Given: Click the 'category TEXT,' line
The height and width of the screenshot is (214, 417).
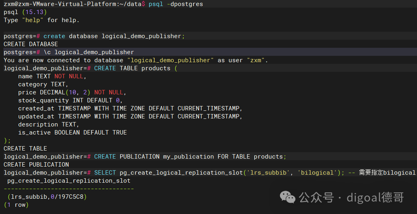Looking at the screenshot, I should [x=44, y=84].
